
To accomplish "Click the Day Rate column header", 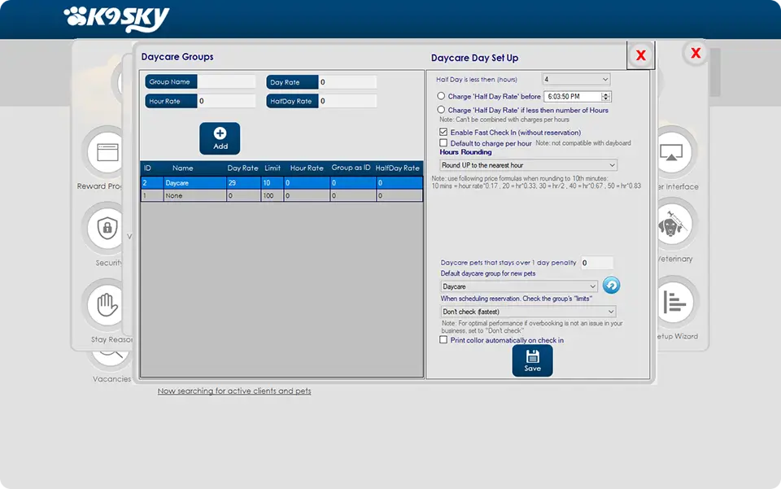I will [x=242, y=168].
